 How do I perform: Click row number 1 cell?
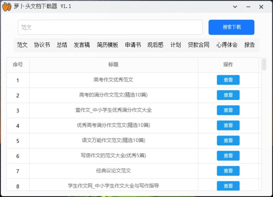tap(18, 80)
